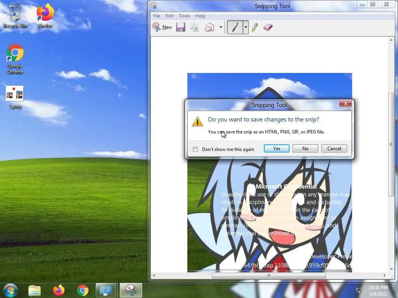Click the scroll right arrow of the snip view
This screenshot has width=398, height=298.
tap(384, 276)
